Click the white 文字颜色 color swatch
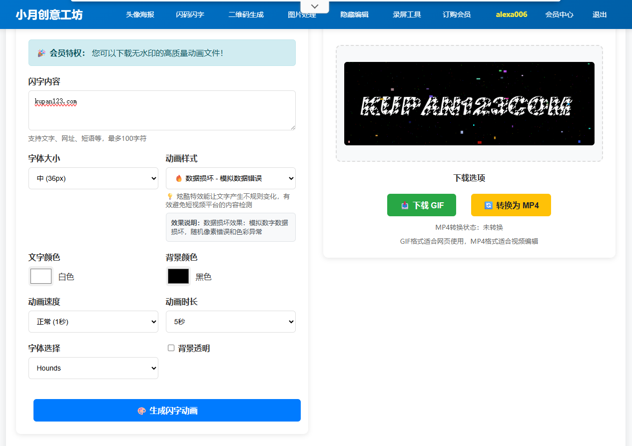632x446 pixels. tap(40, 276)
